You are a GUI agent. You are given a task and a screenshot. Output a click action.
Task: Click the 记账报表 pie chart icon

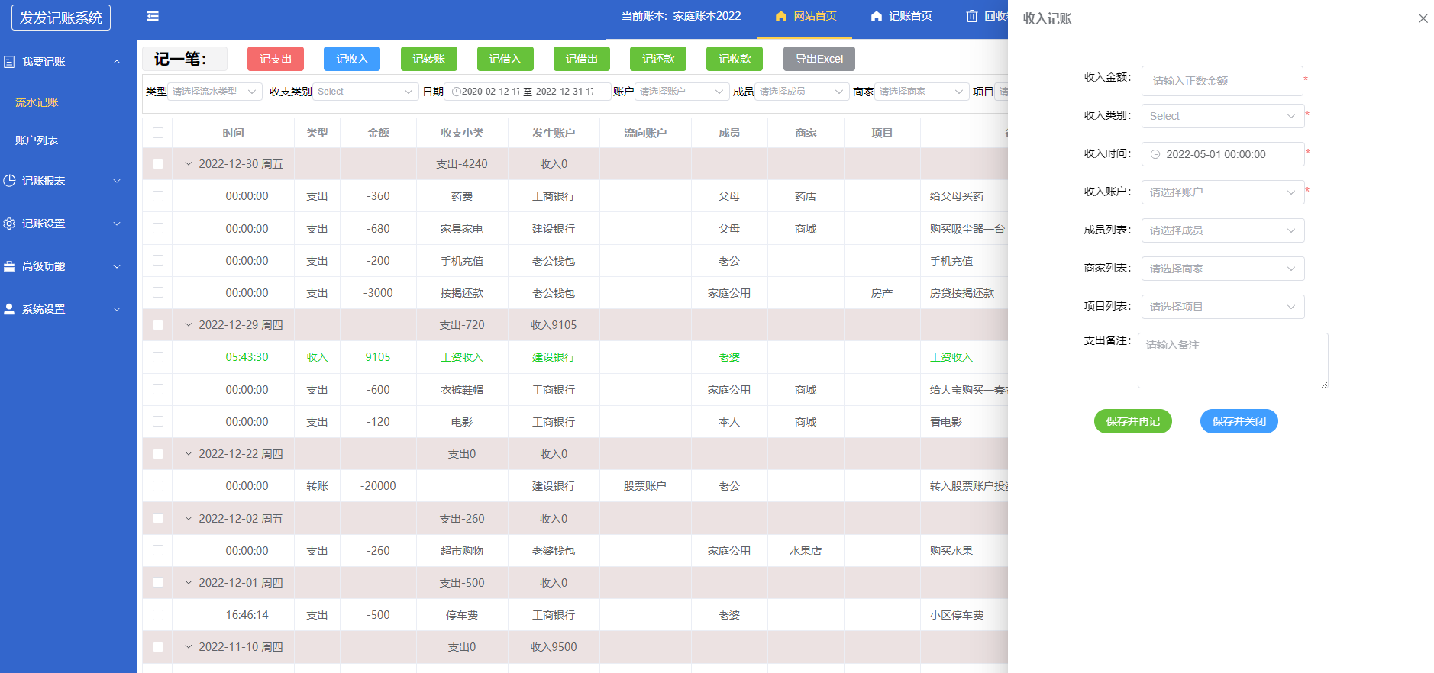point(9,181)
